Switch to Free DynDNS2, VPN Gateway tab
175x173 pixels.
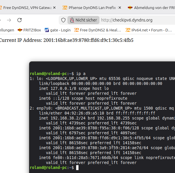(x=26, y=8)
